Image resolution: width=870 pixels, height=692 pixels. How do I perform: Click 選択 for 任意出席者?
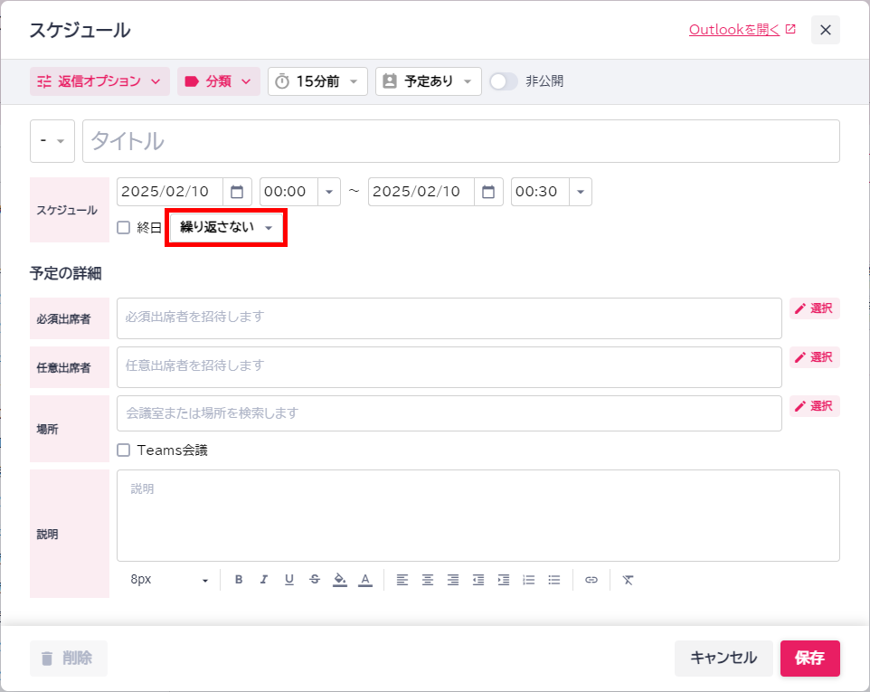(x=815, y=357)
